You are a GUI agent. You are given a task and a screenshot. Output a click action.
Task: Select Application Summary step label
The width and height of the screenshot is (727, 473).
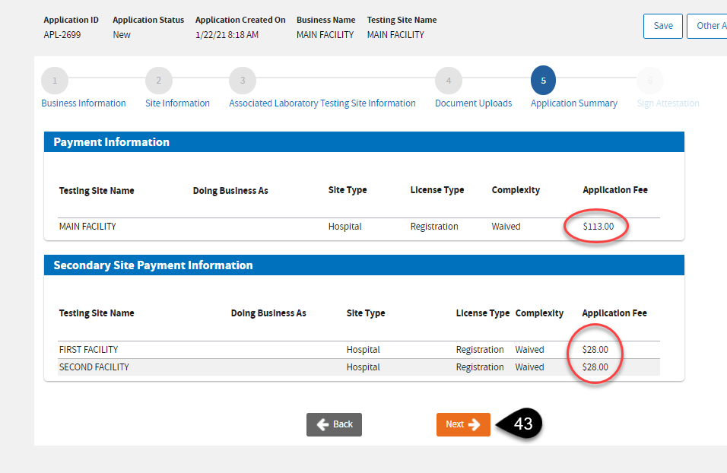click(573, 103)
